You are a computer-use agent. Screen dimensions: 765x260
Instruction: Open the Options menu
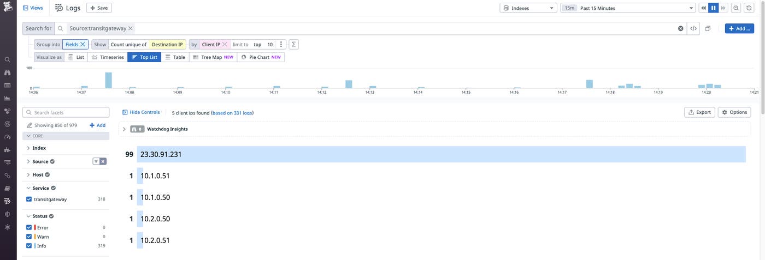(734, 112)
